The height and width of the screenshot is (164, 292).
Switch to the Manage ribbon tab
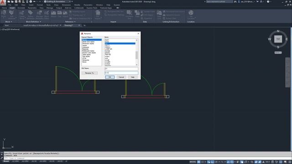[50, 8]
